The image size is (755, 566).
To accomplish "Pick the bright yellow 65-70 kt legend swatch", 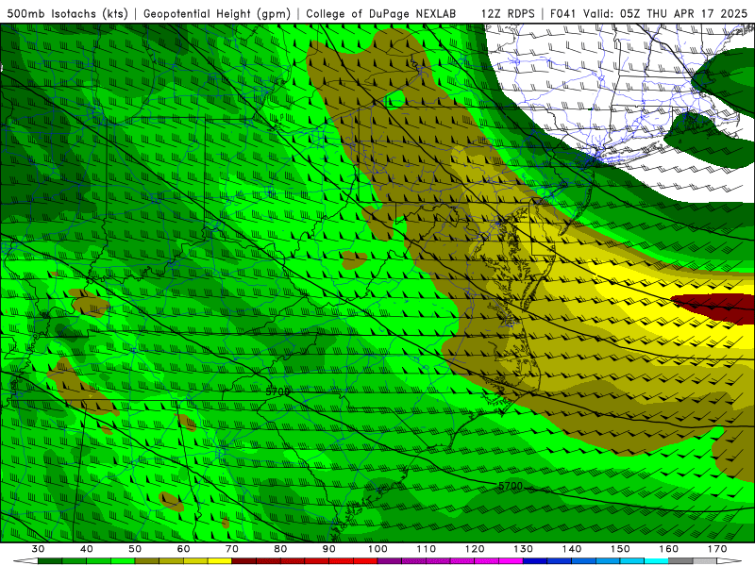I will point(220,560).
